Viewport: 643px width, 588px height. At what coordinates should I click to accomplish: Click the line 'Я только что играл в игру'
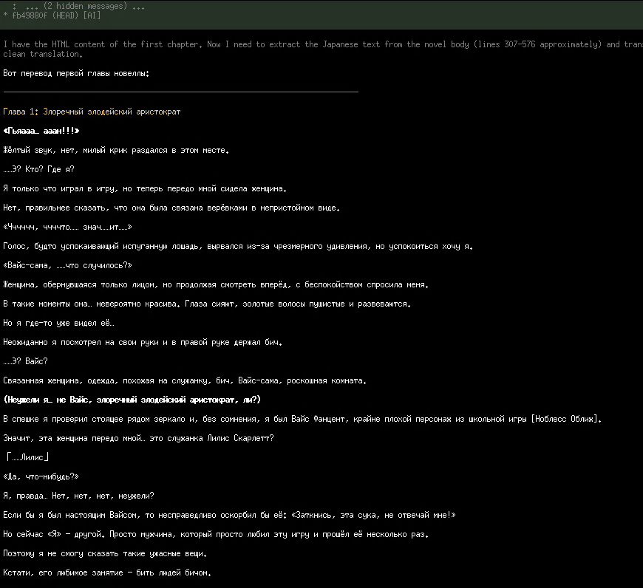(145, 188)
